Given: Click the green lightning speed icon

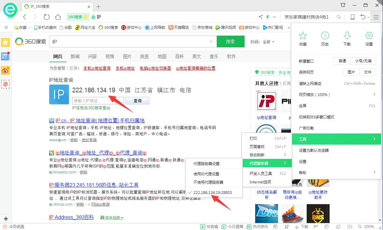Looking at the screenshot, I should pos(268,17).
